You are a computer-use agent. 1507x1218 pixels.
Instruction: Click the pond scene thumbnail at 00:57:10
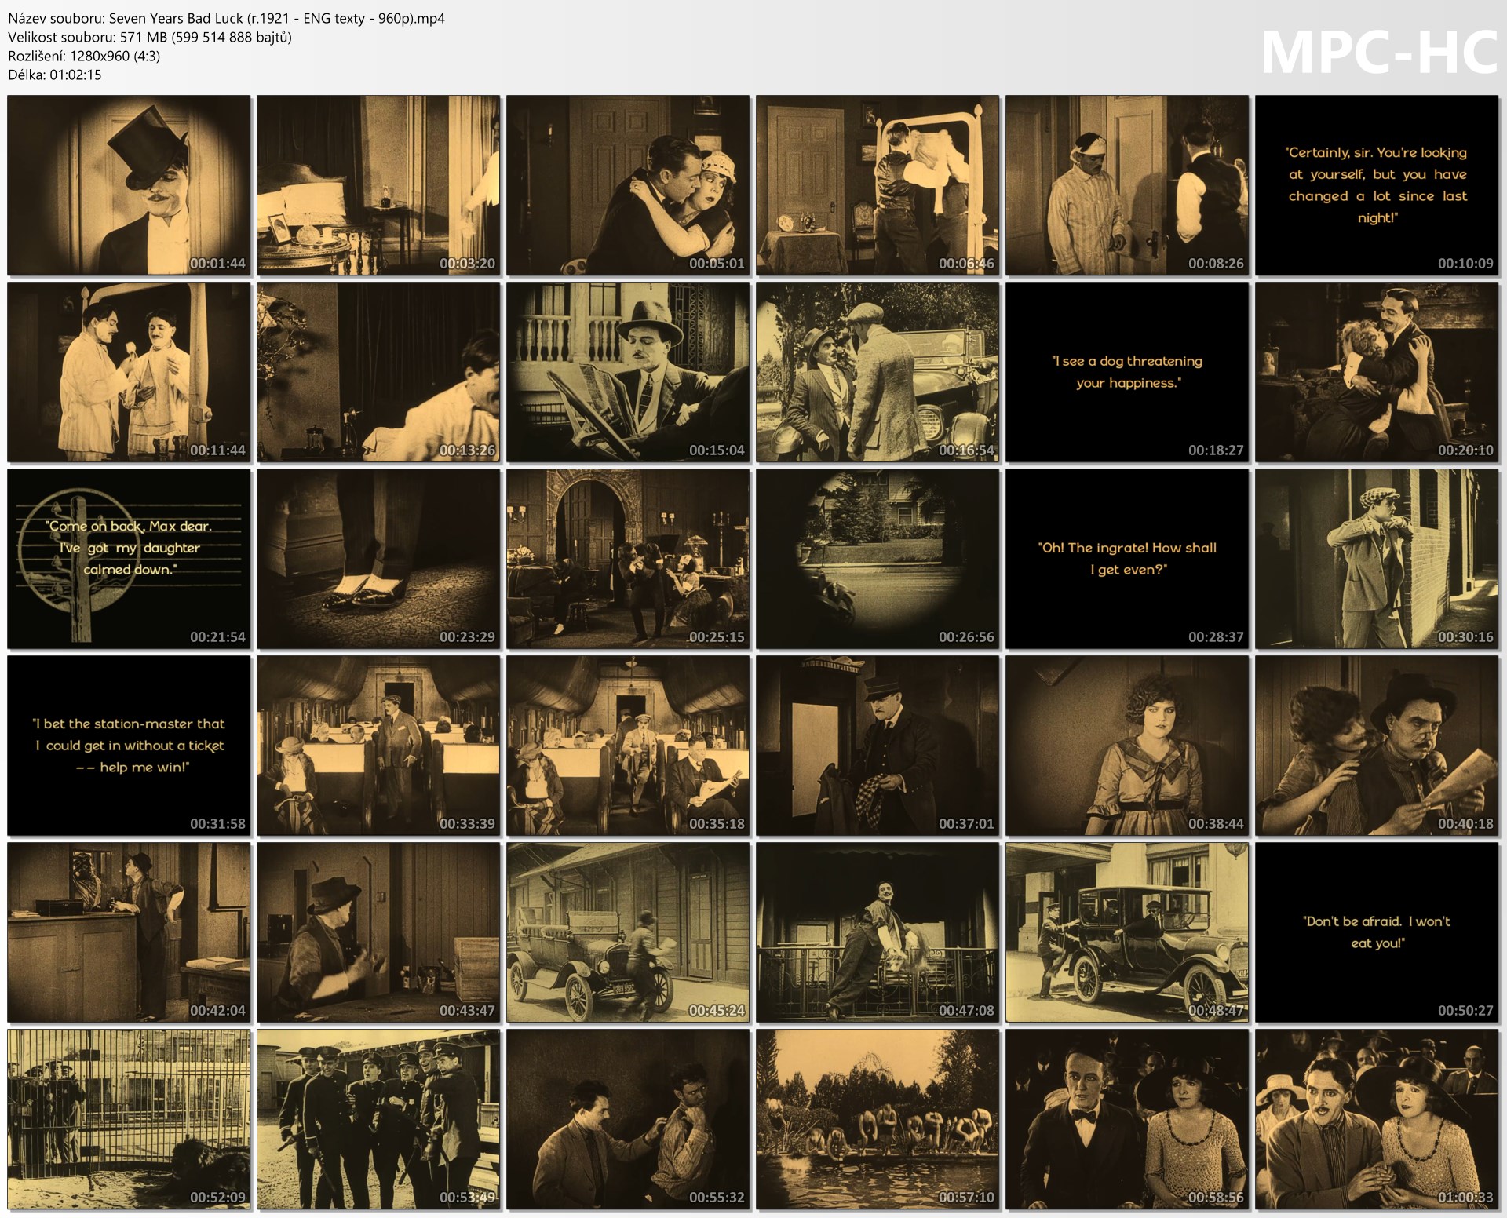(x=878, y=1119)
